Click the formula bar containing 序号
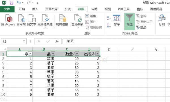 (x=116, y=41)
